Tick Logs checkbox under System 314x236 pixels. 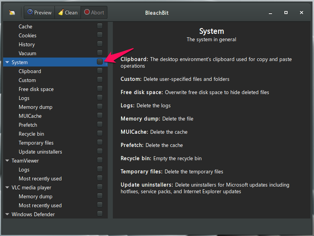(x=100, y=98)
